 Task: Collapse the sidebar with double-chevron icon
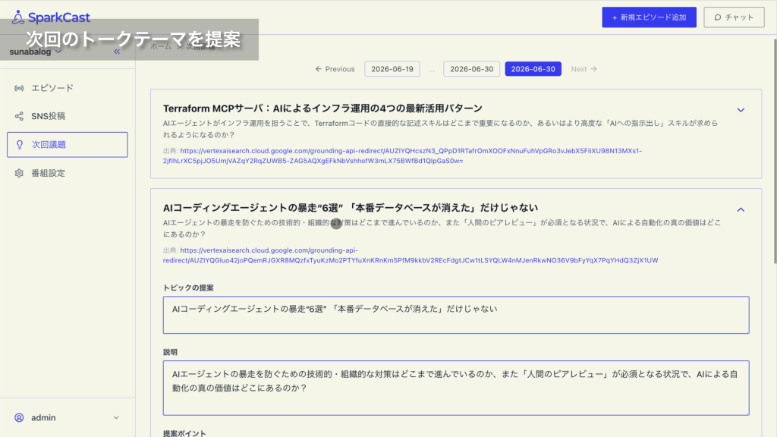tap(117, 52)
